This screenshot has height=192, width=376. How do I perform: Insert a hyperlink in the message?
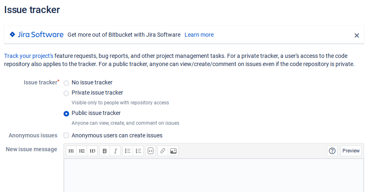(x=163, y=151)
